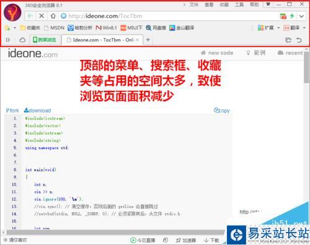Click the 翻译 translate button
310x245 pixels.
coord(291,28)
